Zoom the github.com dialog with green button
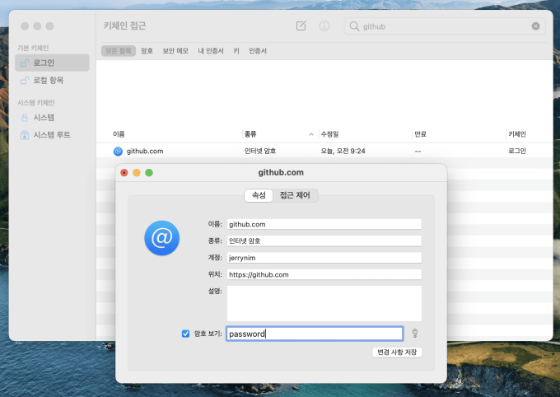The image size is (560, 397). coord(149,173)
